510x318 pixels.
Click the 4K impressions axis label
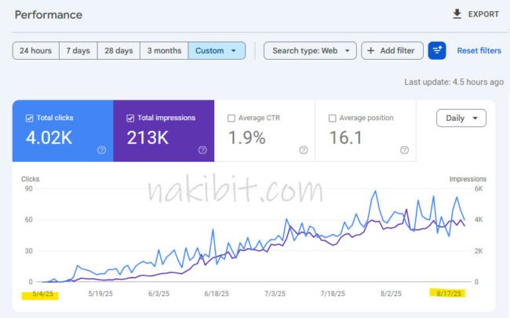[x=479, y=220]
